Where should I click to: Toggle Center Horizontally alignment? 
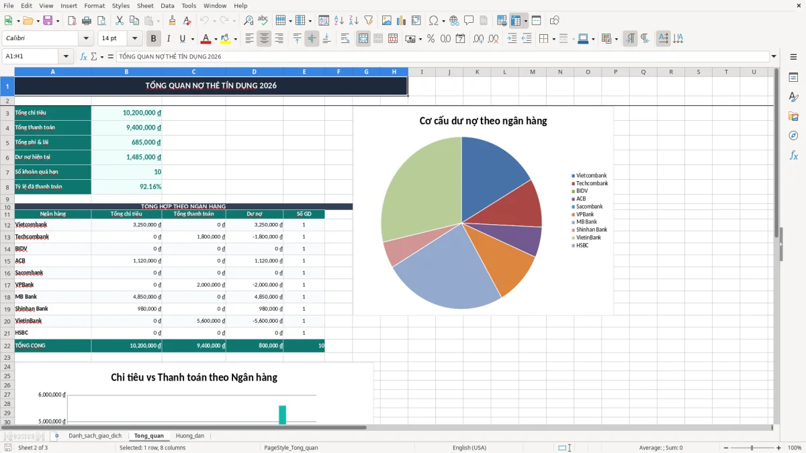[x=265, y=39]
